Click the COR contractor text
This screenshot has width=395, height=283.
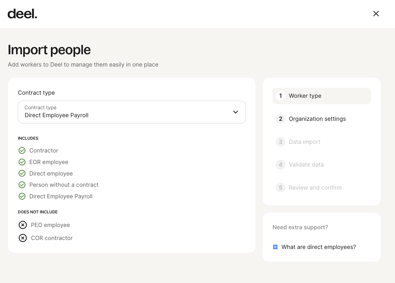pos(52,238)
